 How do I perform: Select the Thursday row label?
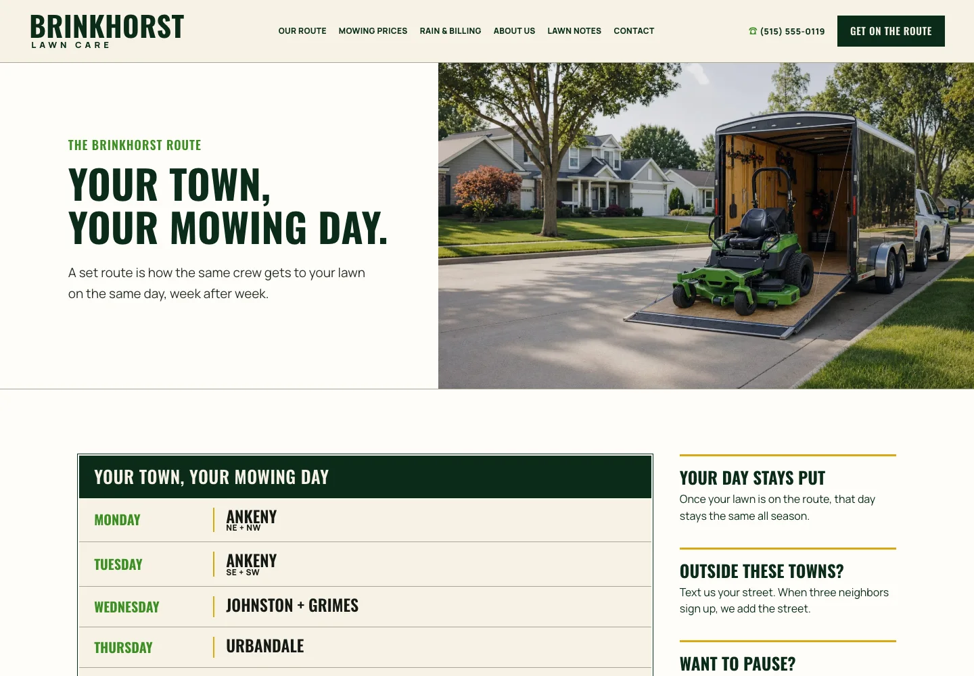tap(123, 648)
